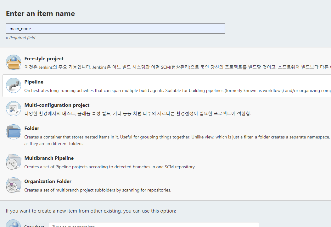
Task: Click the Multibranch Pipeline icon
Action: point(14,162)
